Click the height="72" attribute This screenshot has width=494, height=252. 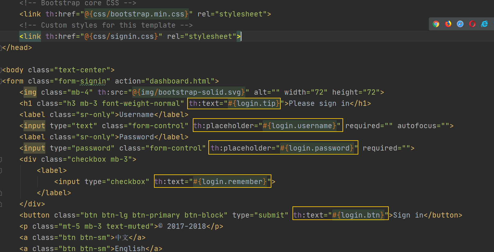356,92
